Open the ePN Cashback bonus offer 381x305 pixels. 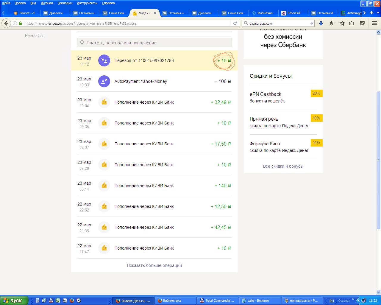(265, 94)
